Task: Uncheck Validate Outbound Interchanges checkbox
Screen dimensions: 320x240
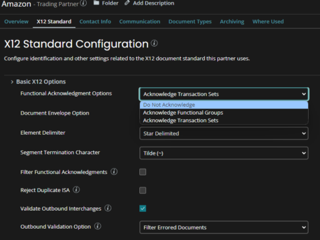Action: pyautogui.click(x=143, y=209)
